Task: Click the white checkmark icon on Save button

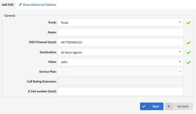Action: point(144,106)
